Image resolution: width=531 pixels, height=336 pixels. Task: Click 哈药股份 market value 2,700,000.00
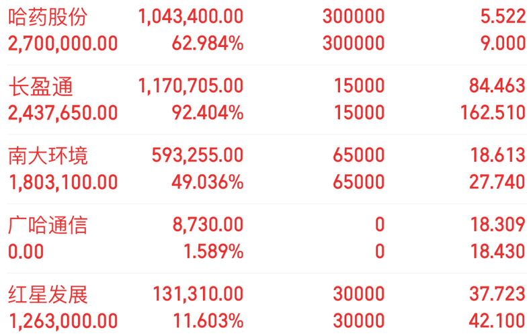tap(63, 44)
